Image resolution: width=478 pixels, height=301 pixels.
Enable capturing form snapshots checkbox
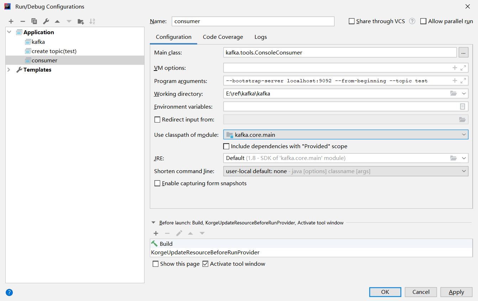pos(157,183)
